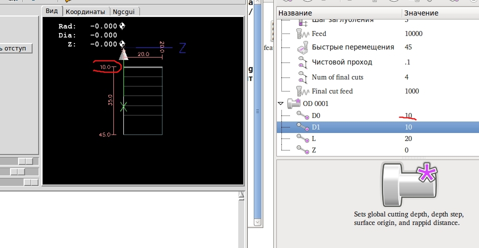Click the topmost slider handle beside the preview

click(x=26, y=161)
